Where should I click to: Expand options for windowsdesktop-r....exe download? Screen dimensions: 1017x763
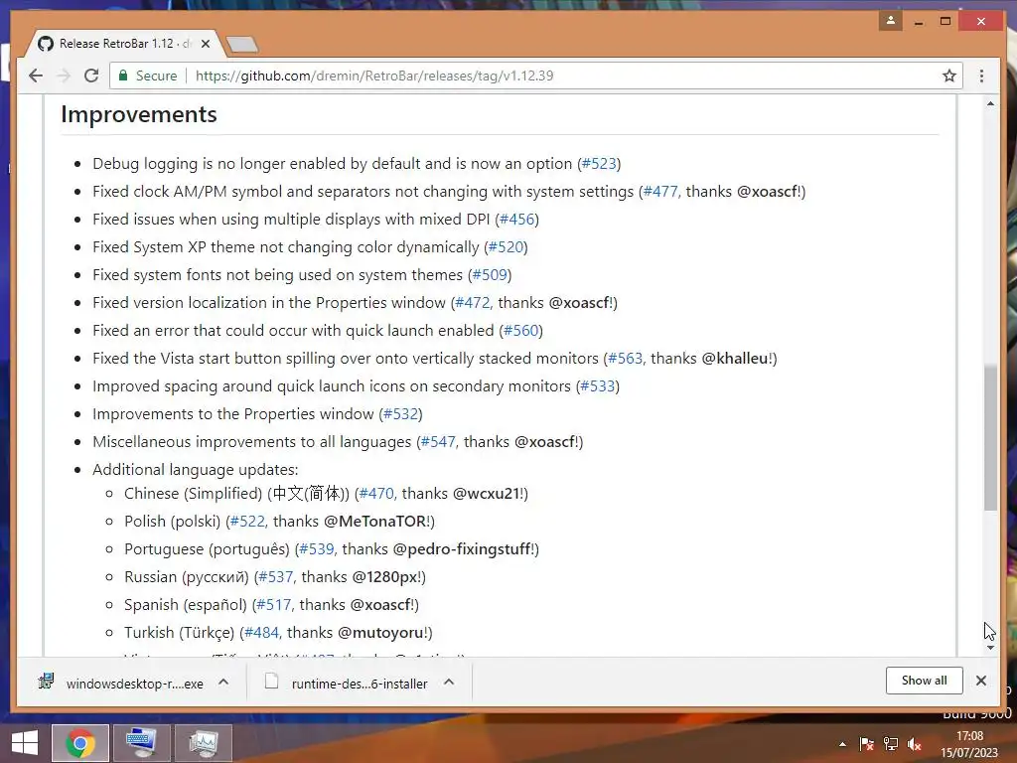pyautogui.click(x=223, y=682)
